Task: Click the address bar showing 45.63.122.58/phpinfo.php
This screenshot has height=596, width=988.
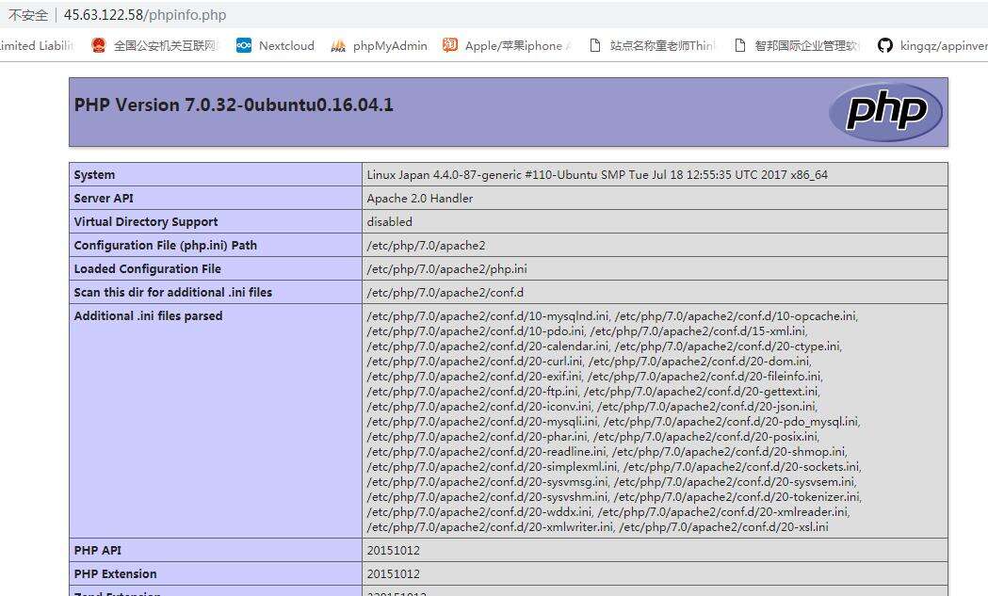Action: (x=145, y=15)
